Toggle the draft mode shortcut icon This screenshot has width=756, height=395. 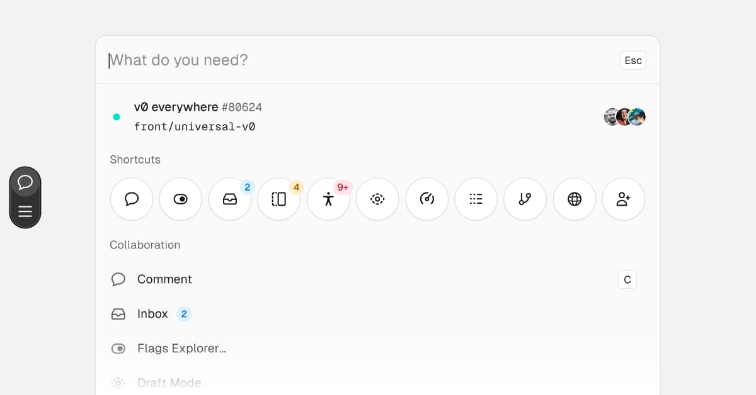coord(377,199)
